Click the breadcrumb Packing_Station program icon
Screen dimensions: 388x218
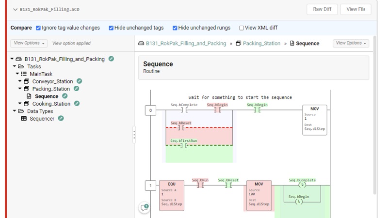(238, 43)
